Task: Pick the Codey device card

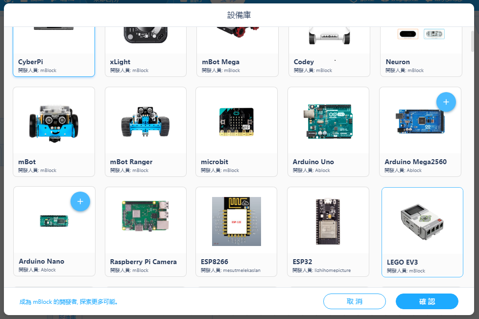Action: 329,51
